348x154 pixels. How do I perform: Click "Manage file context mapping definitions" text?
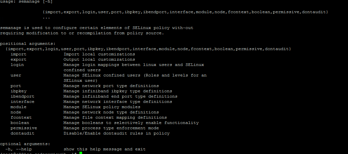(115, 117)
